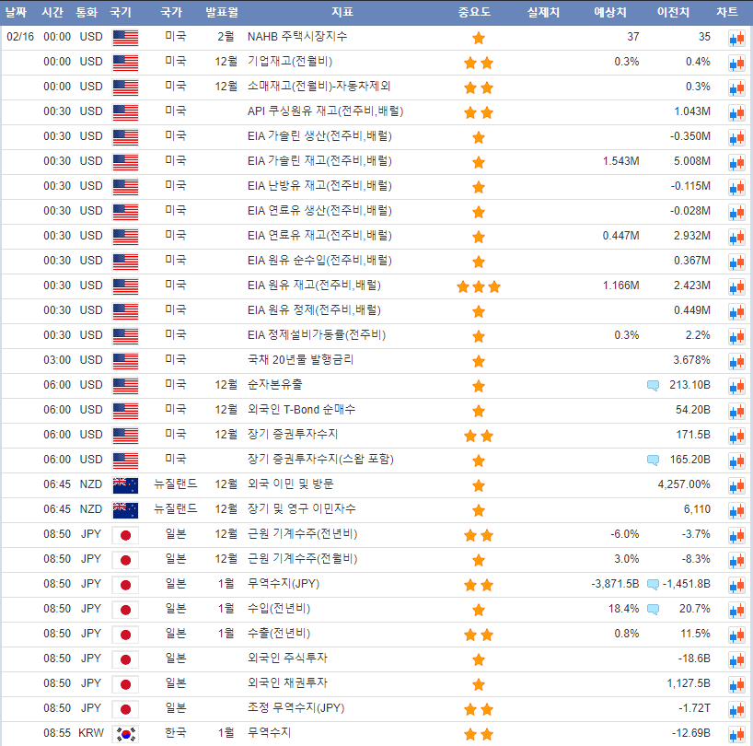Screen dimensions: 753x746
Task: Click South Korea flag in the KRW row
Action: point(124,733)
